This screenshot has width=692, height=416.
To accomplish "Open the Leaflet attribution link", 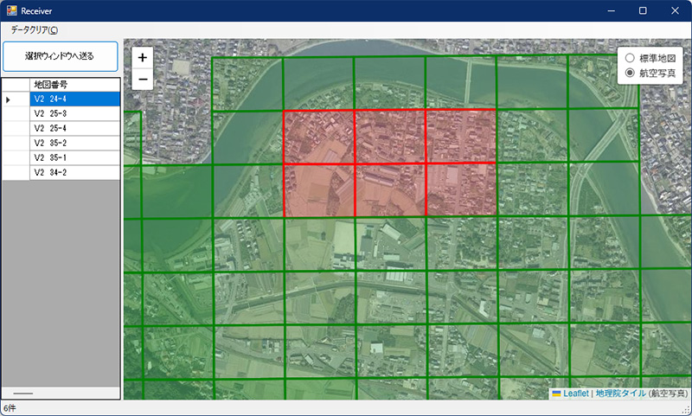I will click(575, 393).
